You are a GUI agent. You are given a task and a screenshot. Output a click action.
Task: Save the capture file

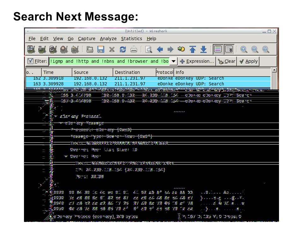pos(101,49)
